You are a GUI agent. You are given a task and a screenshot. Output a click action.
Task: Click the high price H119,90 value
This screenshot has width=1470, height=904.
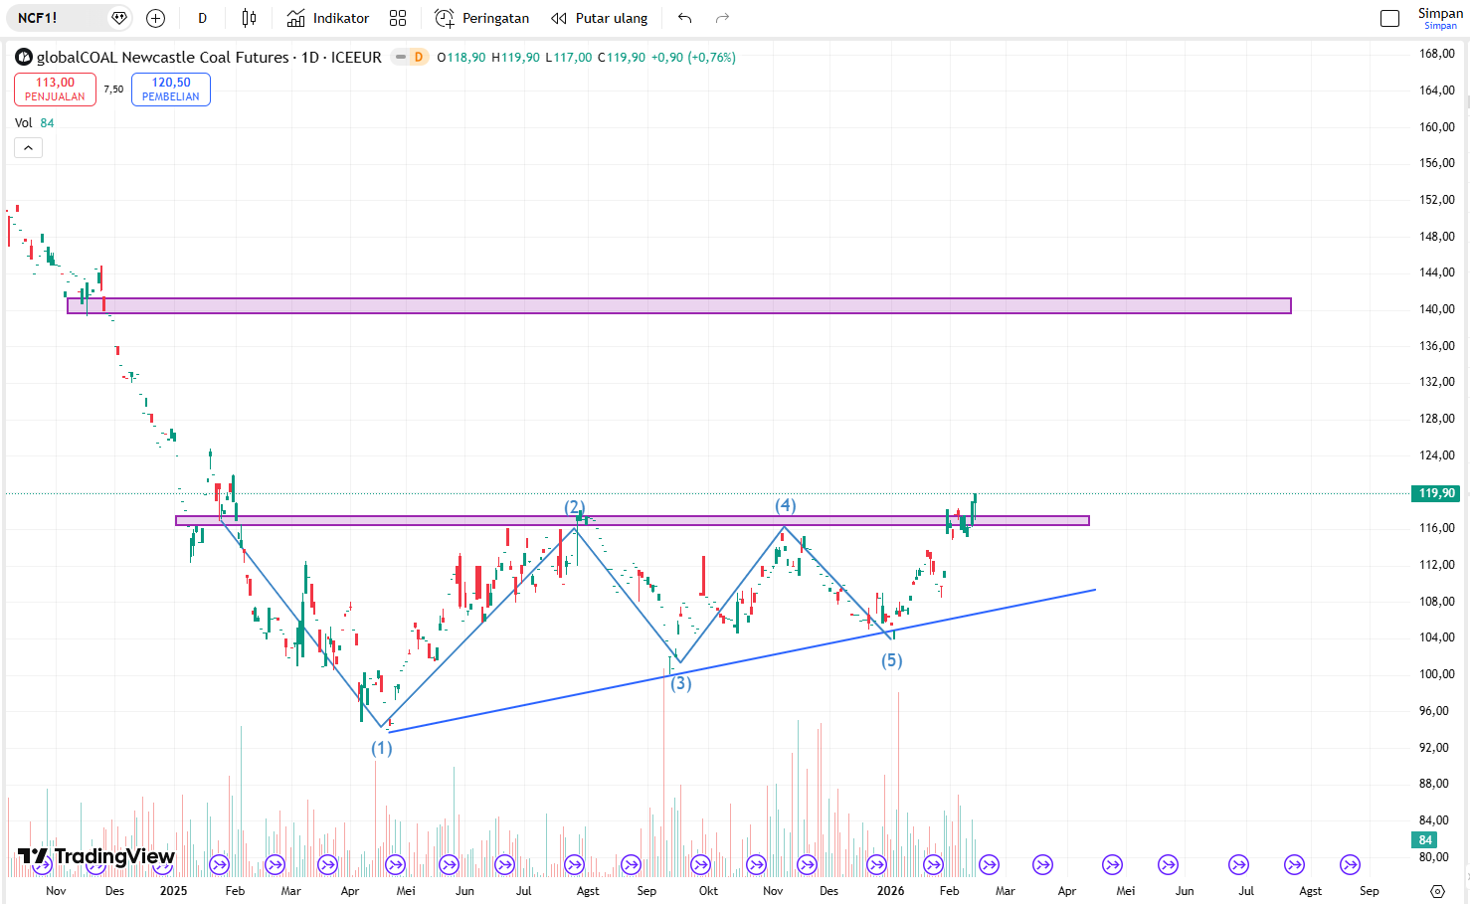tap(516, 58)
